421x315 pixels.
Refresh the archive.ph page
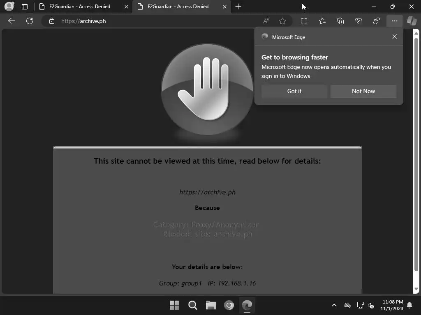point(30,21)
